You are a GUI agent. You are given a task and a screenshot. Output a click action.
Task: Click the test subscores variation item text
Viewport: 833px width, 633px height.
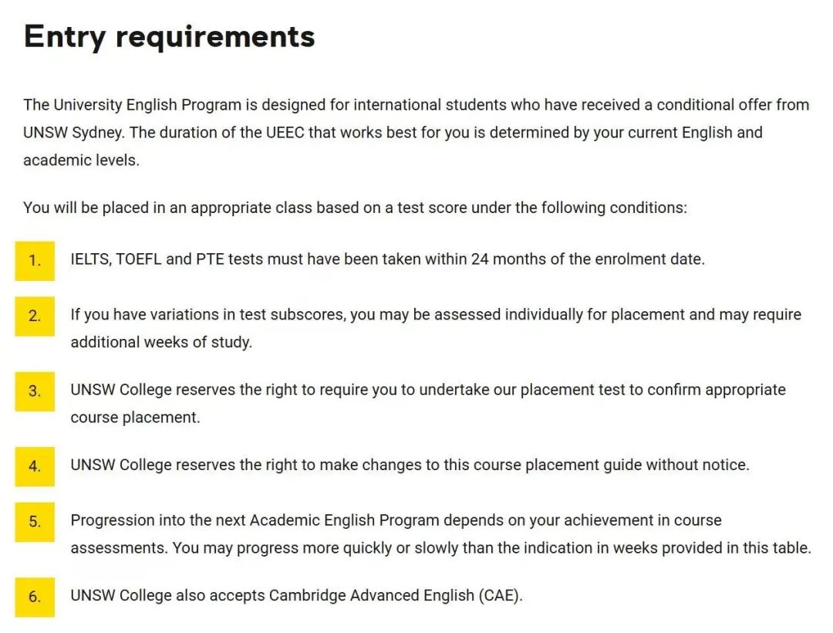click(x=436, y=315)
